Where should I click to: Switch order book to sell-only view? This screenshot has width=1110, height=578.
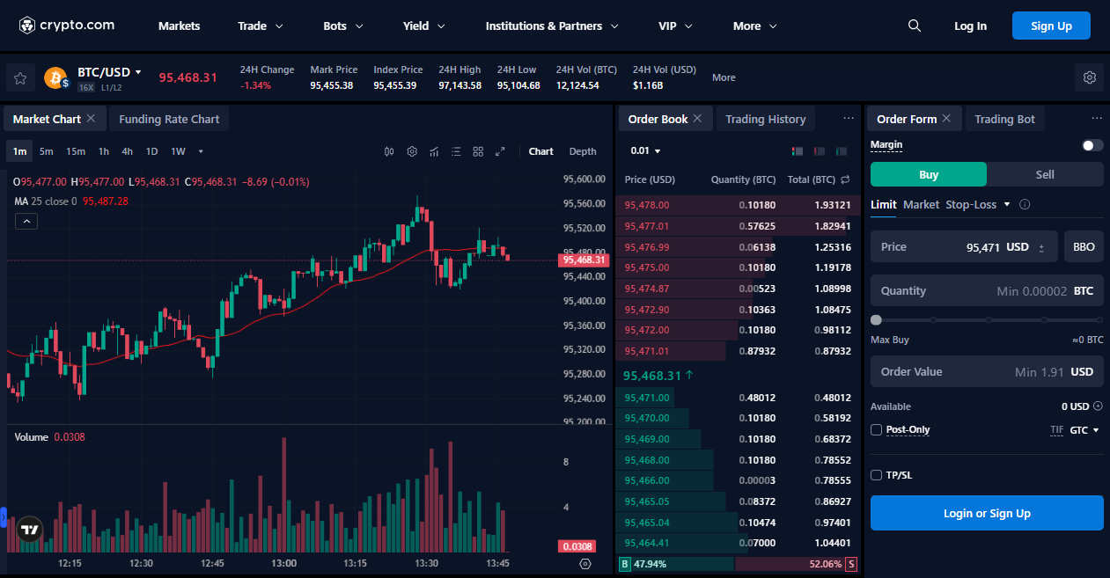[x=820, y=150]
